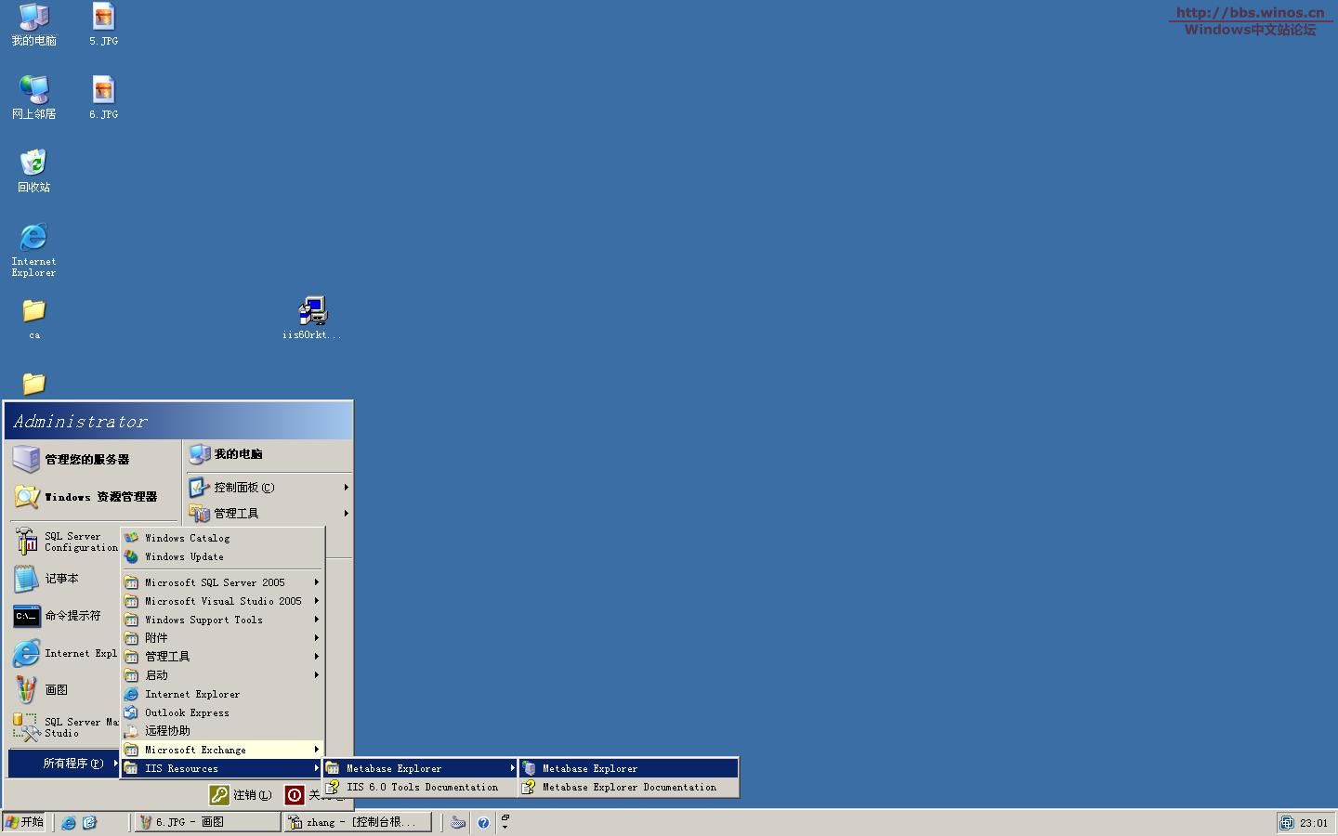Open 远程协助 (Remote Assistance) entry
The width and height of the screenshot is (1338, 836).
point(222,731)
